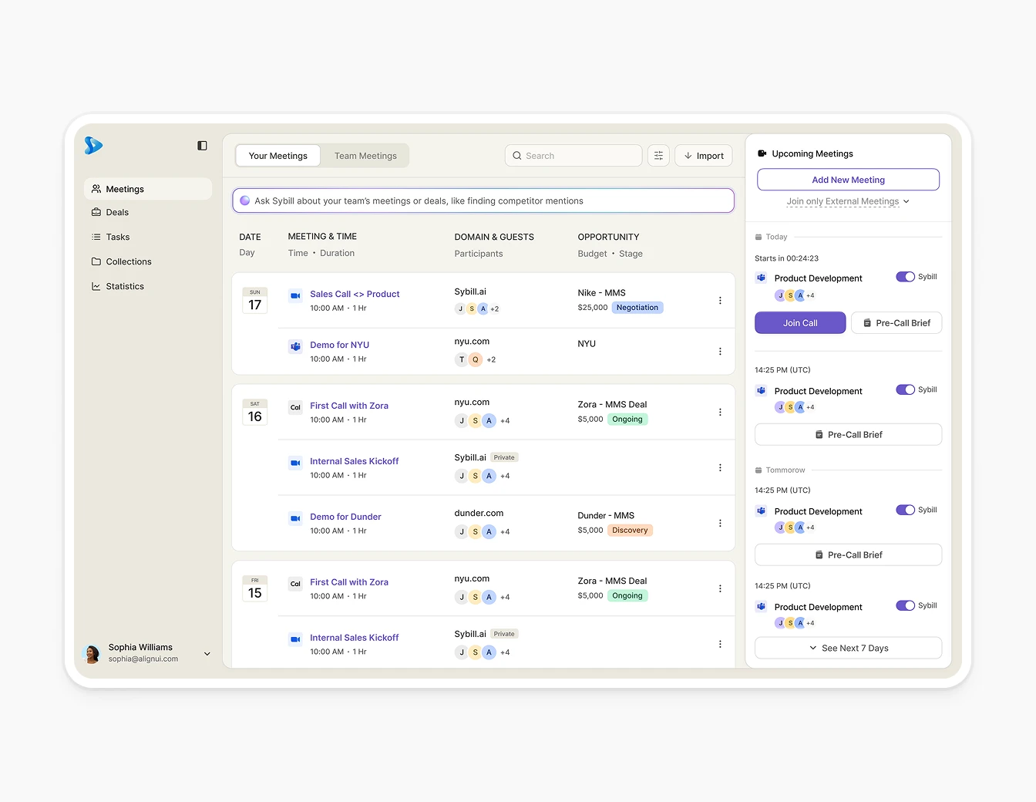Open the filter options icon beside Search
This screenshot has height=802, width=1036.
coord(658,155)
